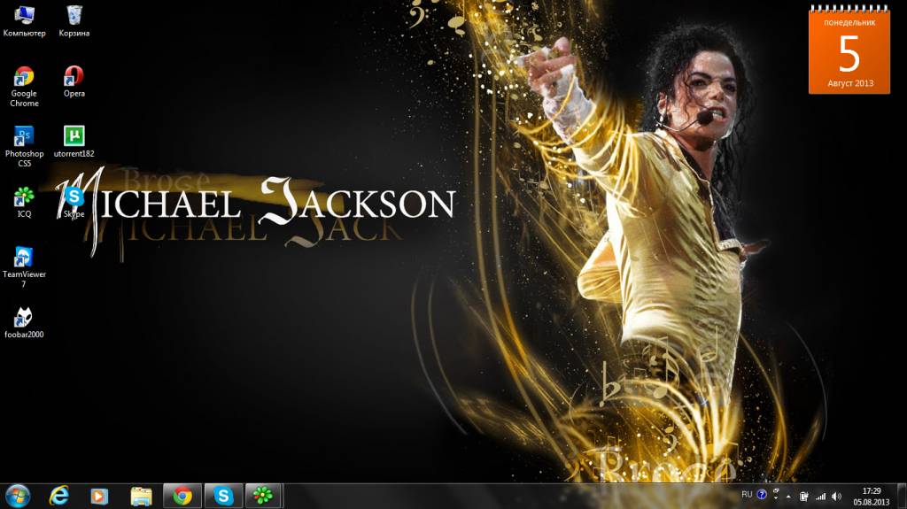Image resolution: width=907 pixels, height=509 pixels.
Task: Select the ICQ desktop shortcut
Action: pyautogui.click(x=24, y=197)
